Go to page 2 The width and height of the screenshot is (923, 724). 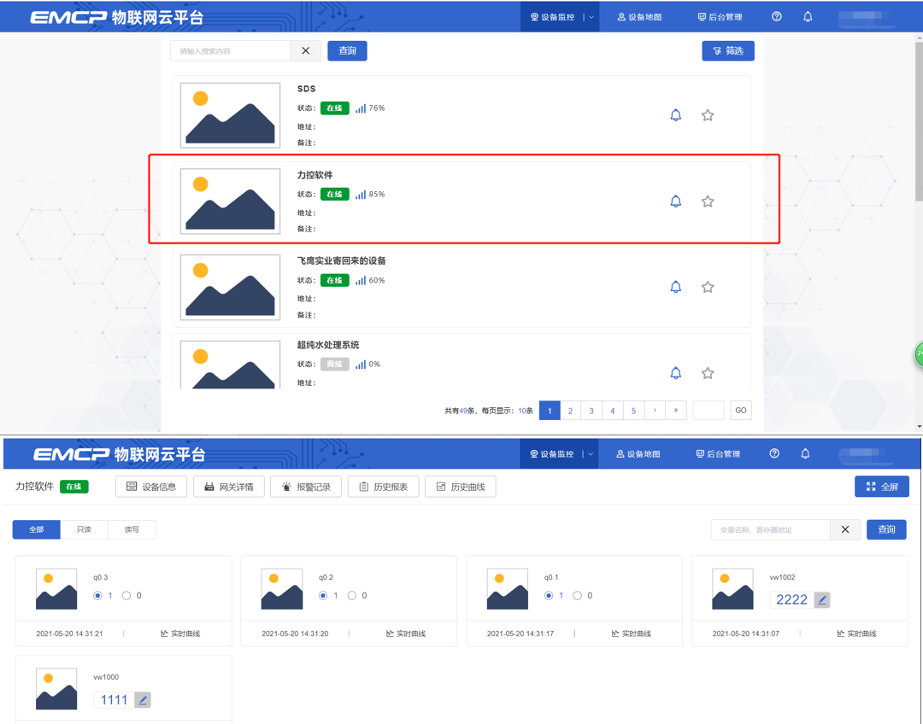570,411
